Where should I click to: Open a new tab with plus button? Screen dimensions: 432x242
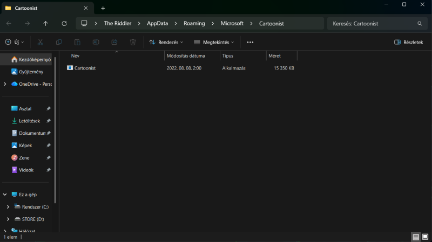click(103, 8)
